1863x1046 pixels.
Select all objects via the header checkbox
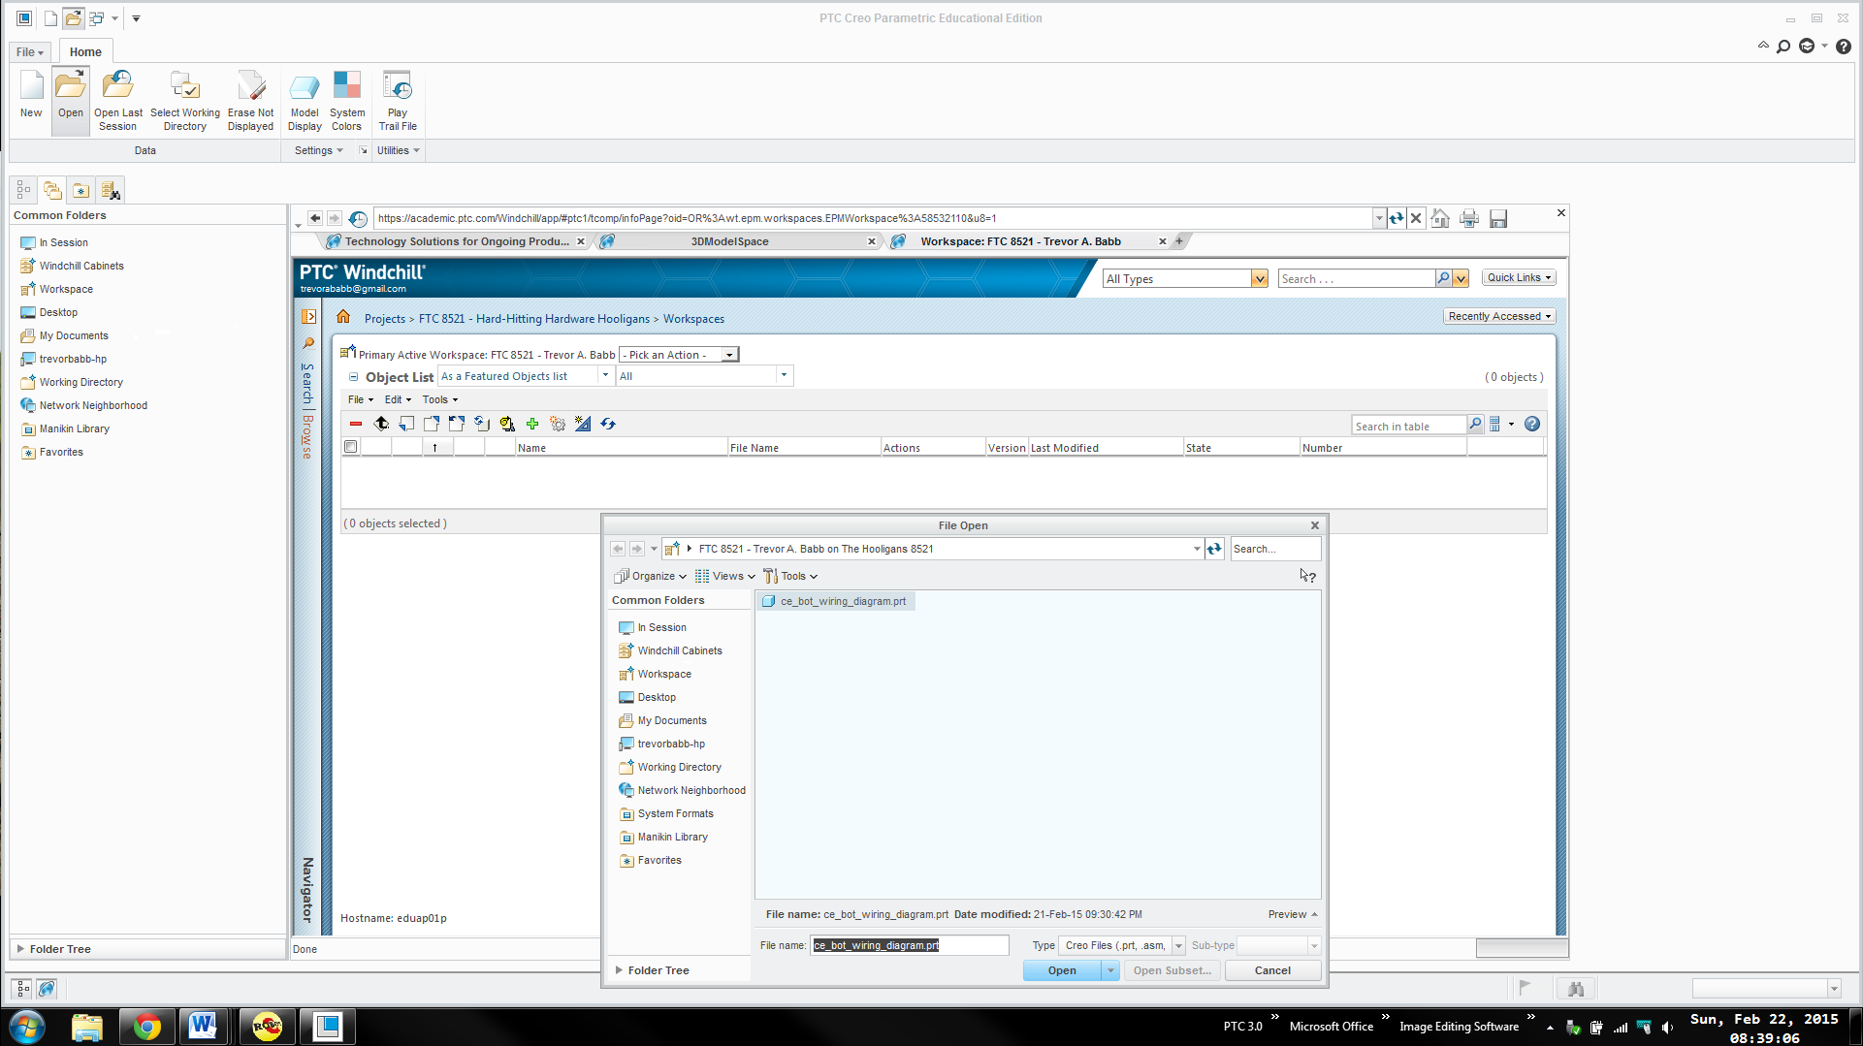coord(350,446)
